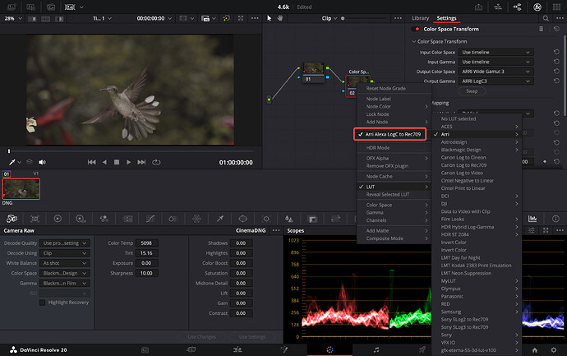Open project settings gear icon
Image resolution: width=567 pixels, height=356 pixels.
pos(553,350)
